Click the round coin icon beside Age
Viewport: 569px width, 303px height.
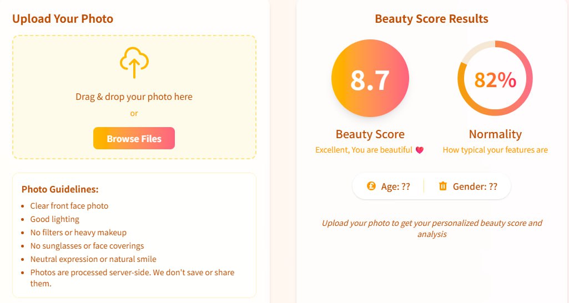click(x=371, y=186)
